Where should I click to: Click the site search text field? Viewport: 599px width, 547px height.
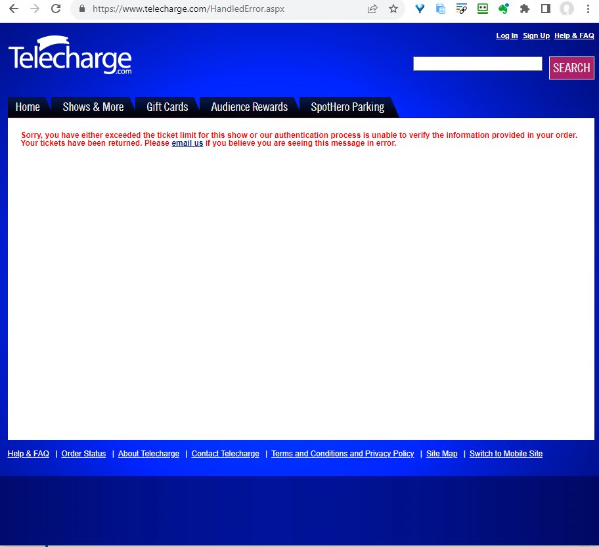coord(477,64)
